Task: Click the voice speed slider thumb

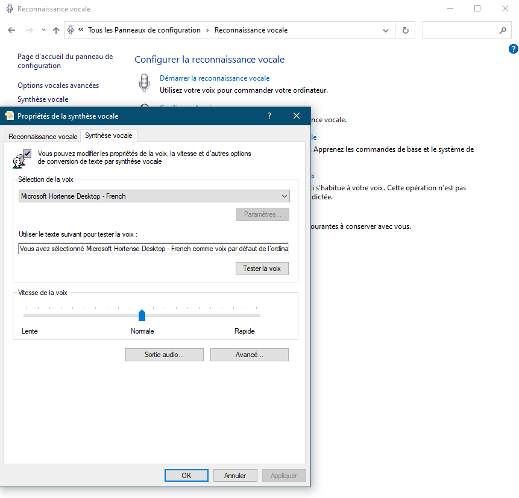Action: point(142,315)
